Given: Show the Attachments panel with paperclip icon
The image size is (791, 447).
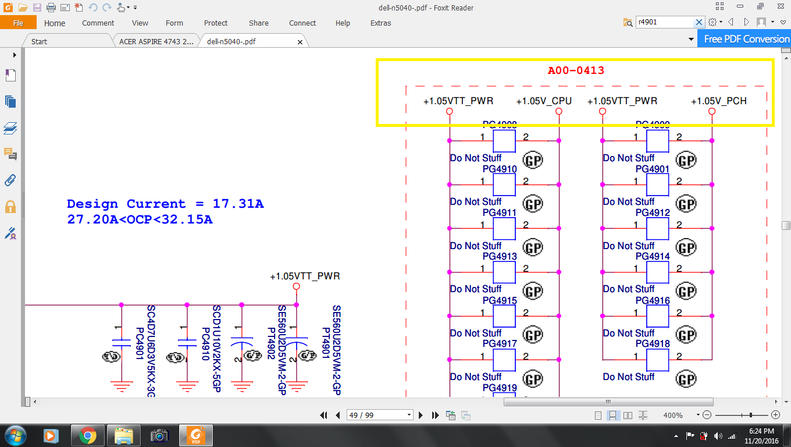Looking at the screenshot, I should (10, 180).
